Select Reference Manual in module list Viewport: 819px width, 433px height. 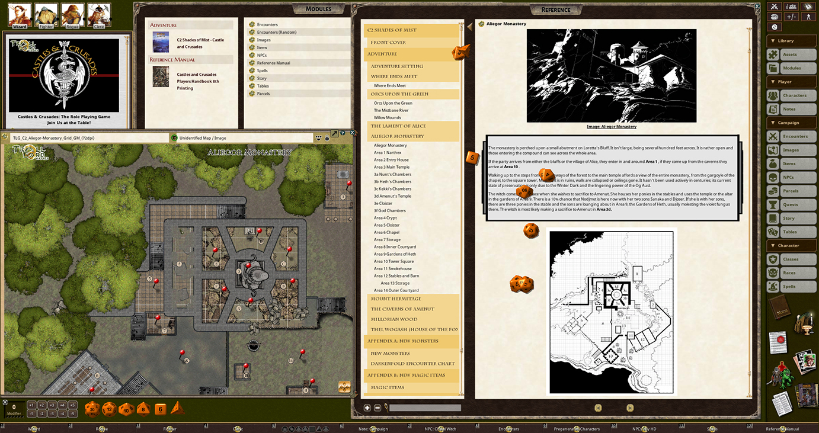click(273, 63)
